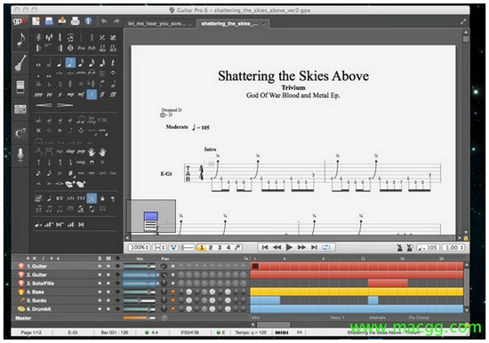Viewport: 489px width, 343px height.
Task: Select the effects pedal sidebar icon
Action: [x=20, y=87]
